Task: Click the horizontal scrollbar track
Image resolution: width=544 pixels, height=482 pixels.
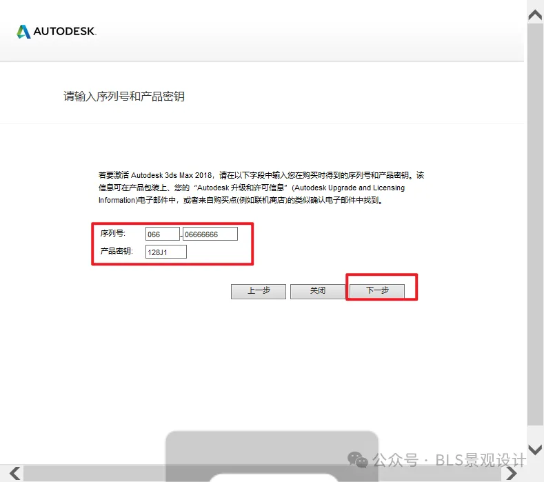Action: 263,473
